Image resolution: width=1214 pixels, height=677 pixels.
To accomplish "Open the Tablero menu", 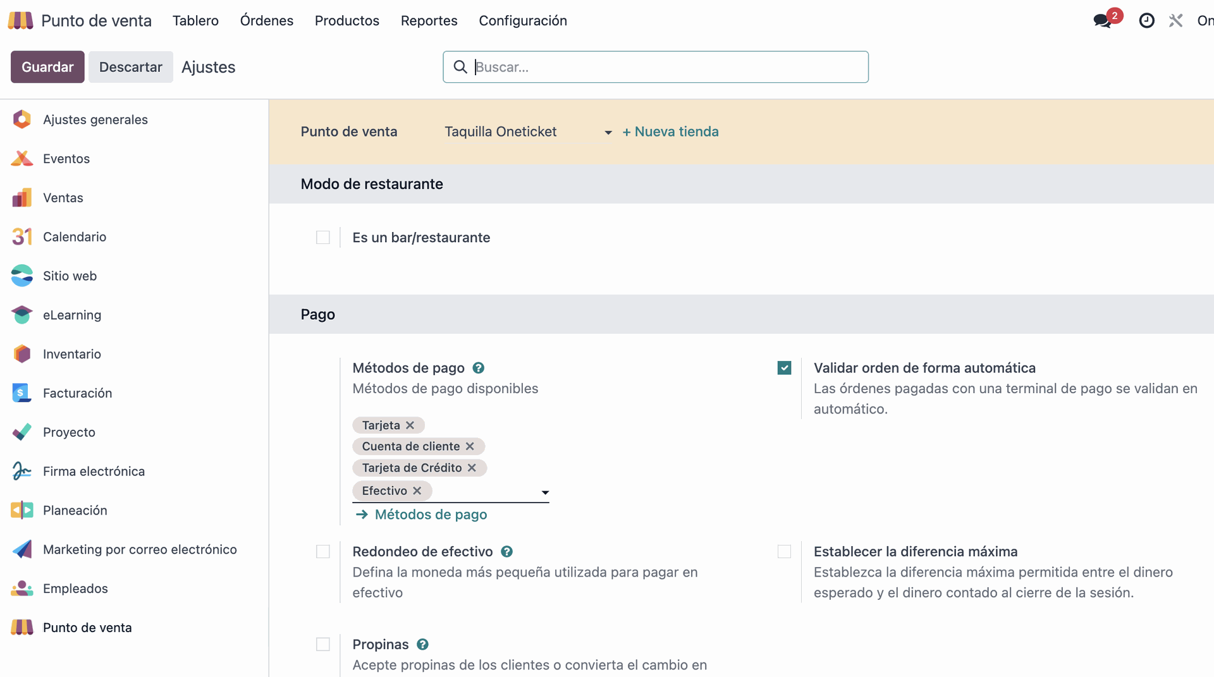I will coord(195,21).
